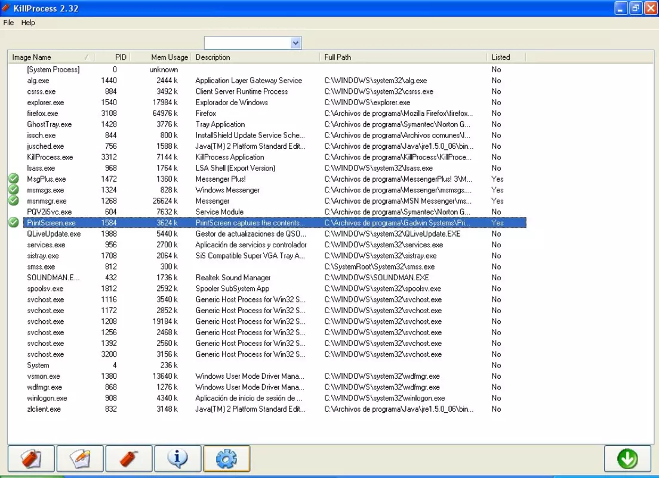
Task: Open process info with blue 'i' button
Action: coord(178,458)
